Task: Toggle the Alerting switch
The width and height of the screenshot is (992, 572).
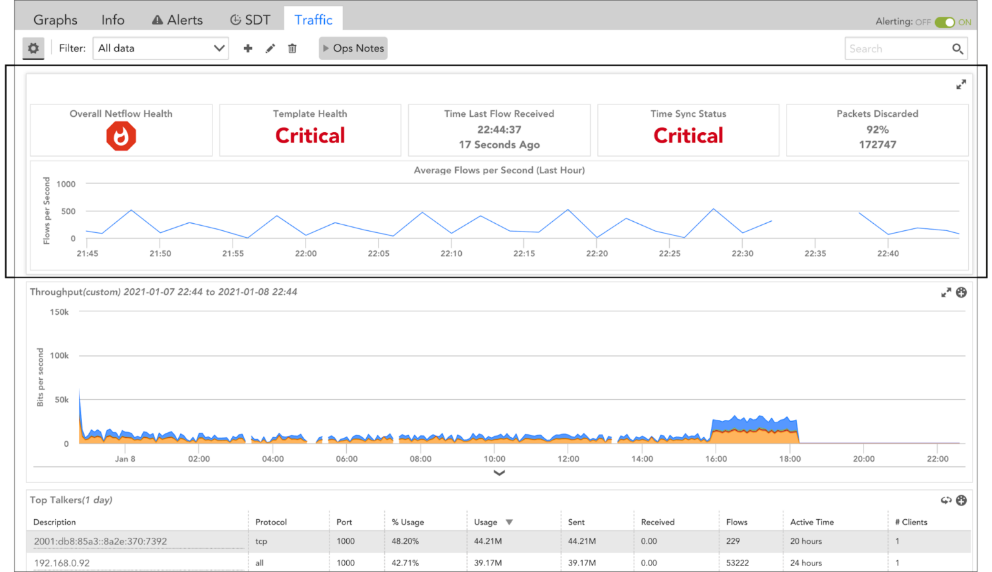Action: [945, 22]
